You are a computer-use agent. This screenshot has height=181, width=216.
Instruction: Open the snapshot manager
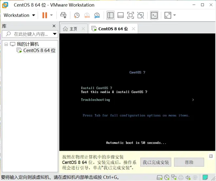tap(97, 15)
